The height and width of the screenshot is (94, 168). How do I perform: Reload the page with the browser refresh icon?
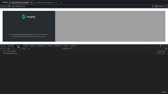[x=9, y=6]
